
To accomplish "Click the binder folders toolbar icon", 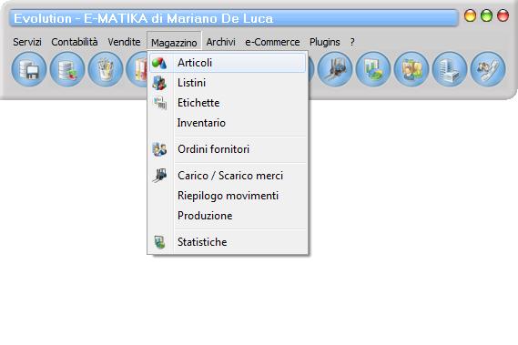I will pos(137,69).
